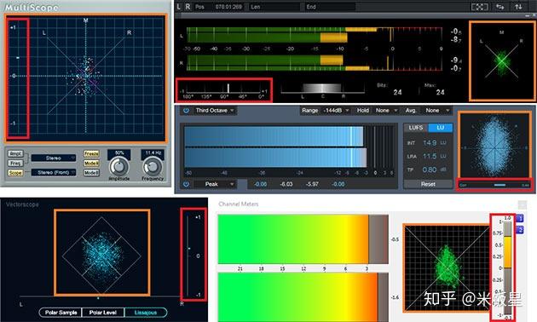Click the lower Channel Meters level bar
Screen dimensions: 537x322
coord(303,297)
